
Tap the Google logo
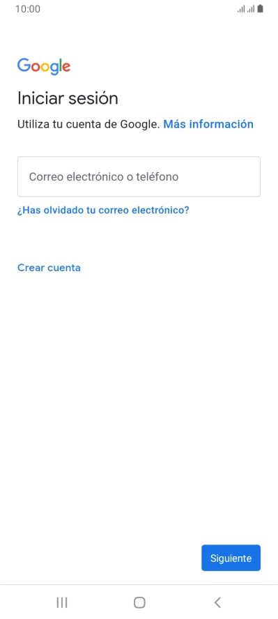point(44,66)
